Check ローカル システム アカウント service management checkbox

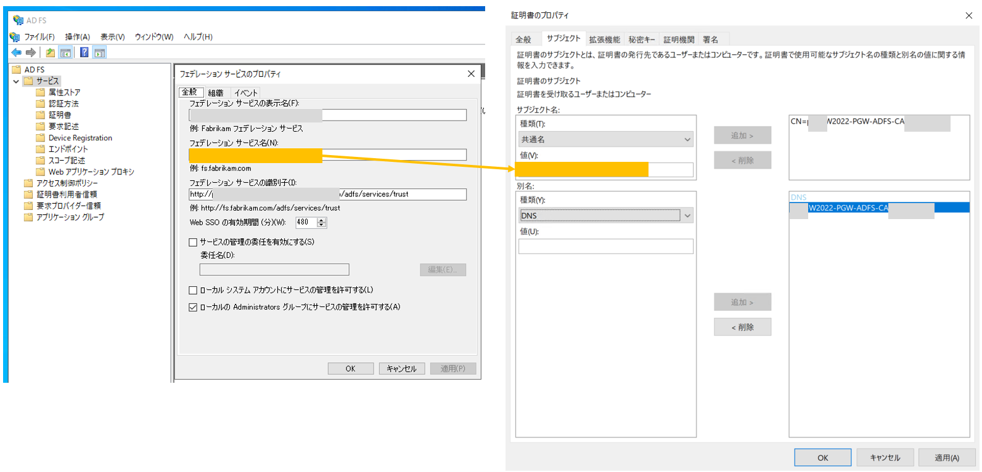193,290
